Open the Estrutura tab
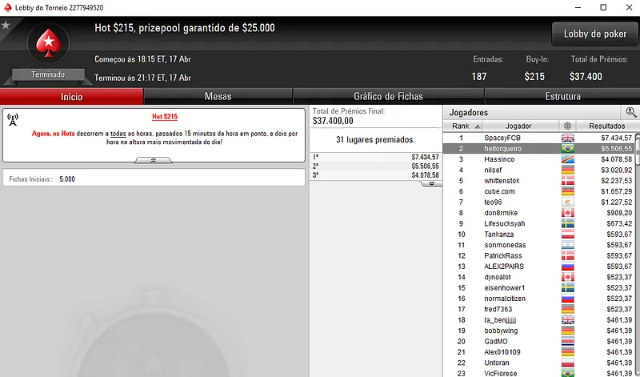The width and height of the screenshot is (640, 377). 562,96
